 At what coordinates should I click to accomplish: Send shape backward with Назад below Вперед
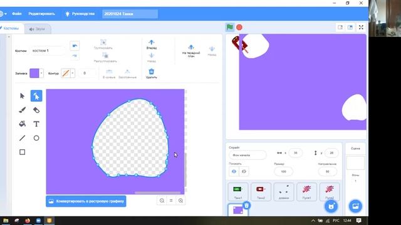152,57
